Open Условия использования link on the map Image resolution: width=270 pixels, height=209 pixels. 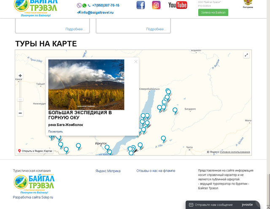pos(235,152)
